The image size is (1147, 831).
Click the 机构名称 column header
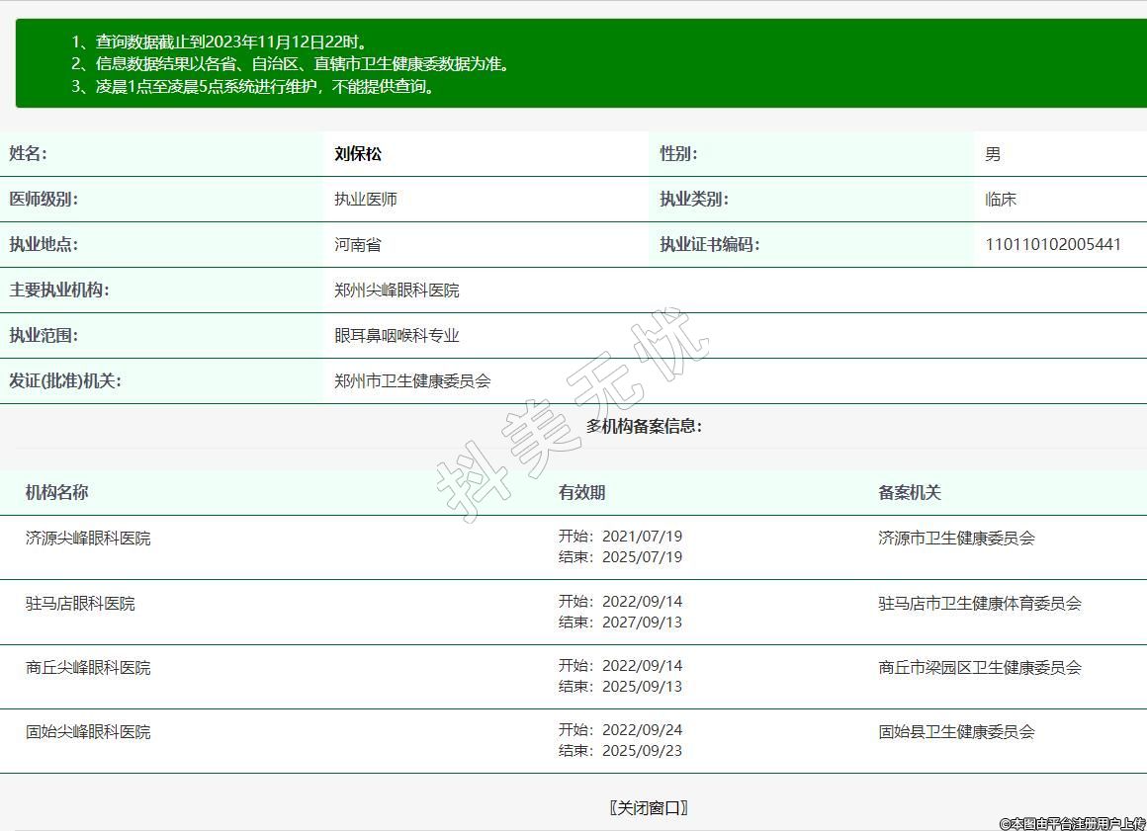pyautogui.click(x=57, y=493)
